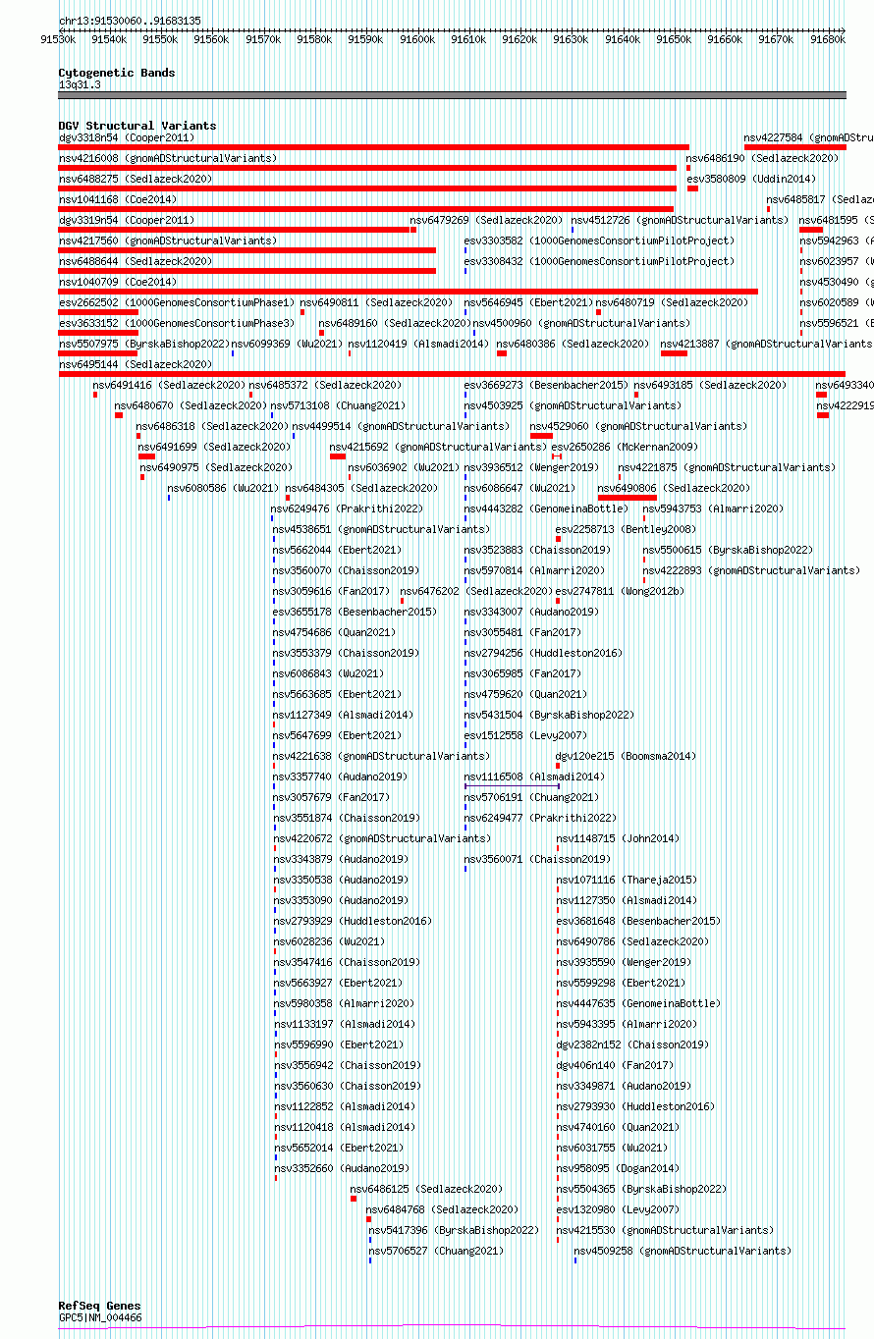
Task: Select variant esv3580809 (Uddin2014)
Action: pos(751,179)
